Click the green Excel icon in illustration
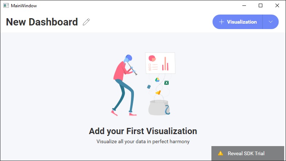 point(166,83)
